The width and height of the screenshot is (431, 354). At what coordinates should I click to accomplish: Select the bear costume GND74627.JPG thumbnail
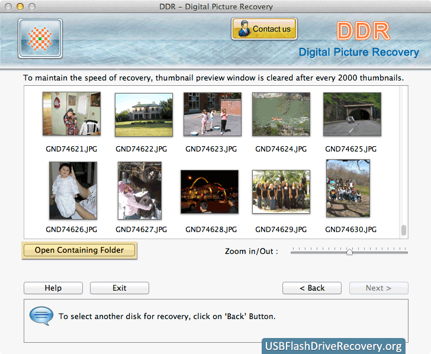[x=140, y=191]
